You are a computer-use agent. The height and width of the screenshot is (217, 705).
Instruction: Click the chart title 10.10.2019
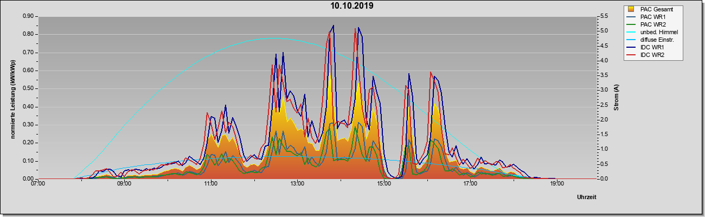[x=352, y=6]
